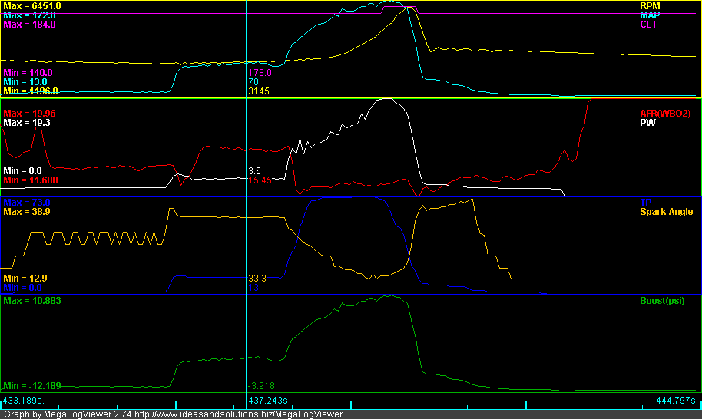
Task: Select the MAP legend label
Action: pos(650,15)
